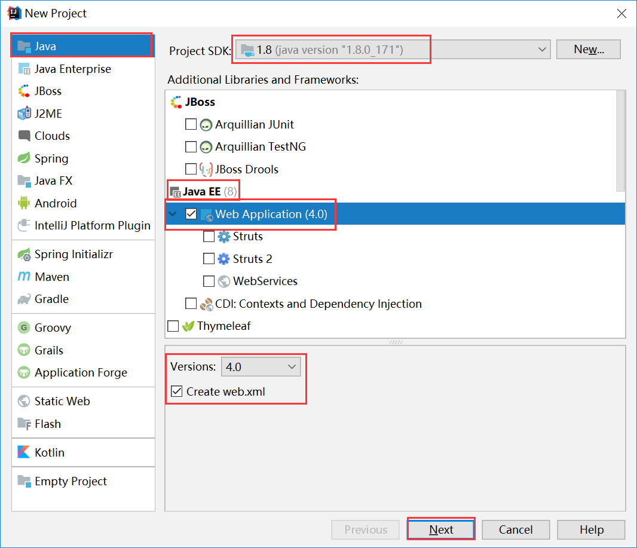Click the Static Web globe icon

tap(24, 401)
